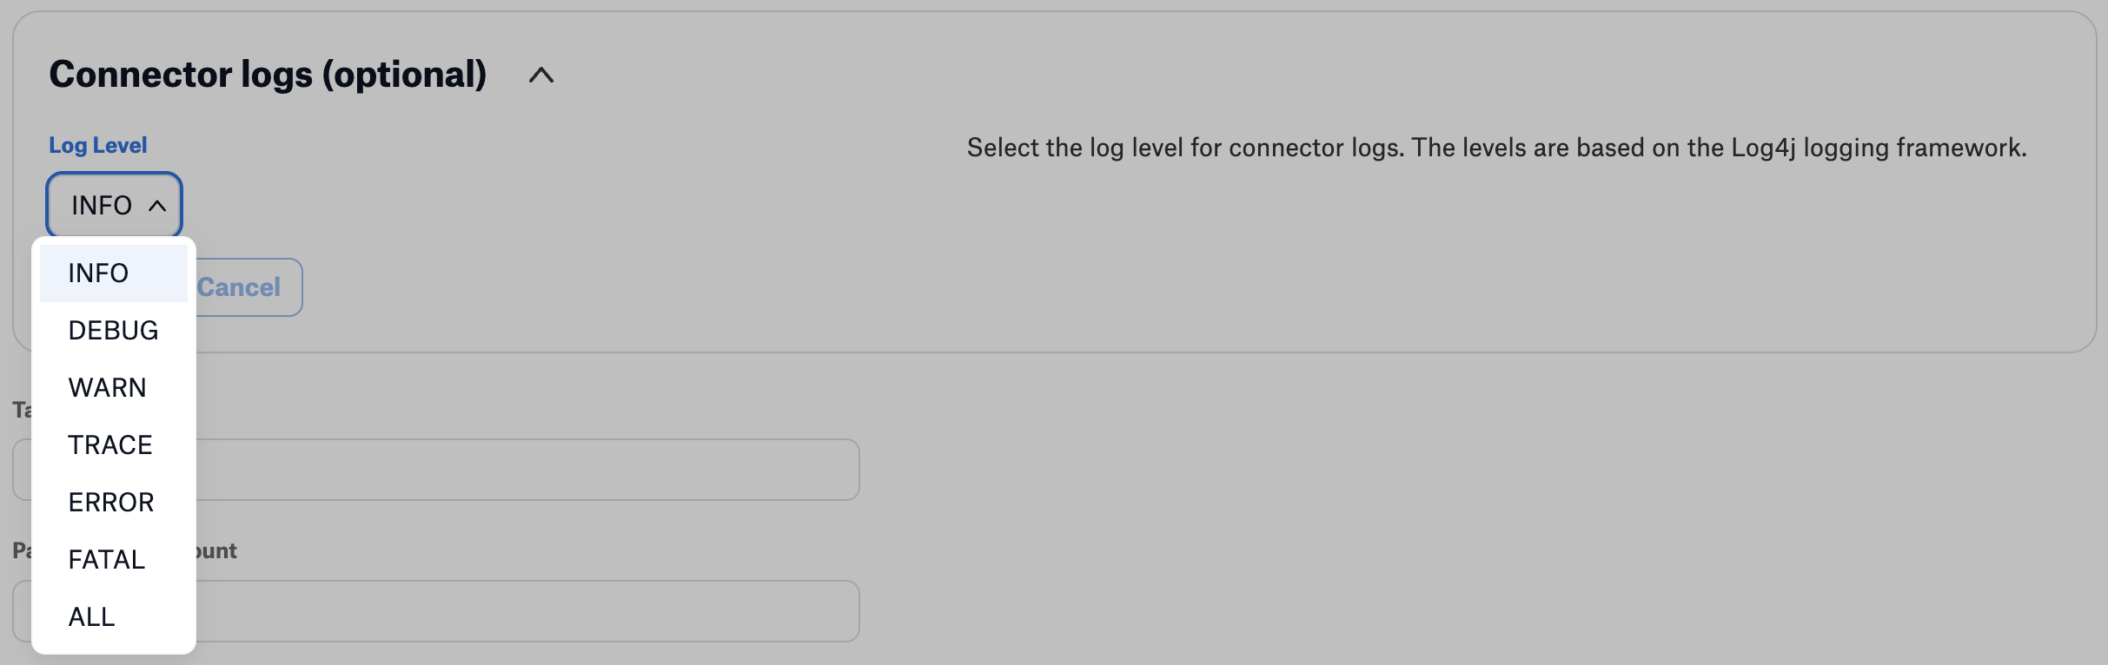Viewport: 2108px width, 665px height.
Task: Click the Log4j log level description text
Action: coord(1495,148)
